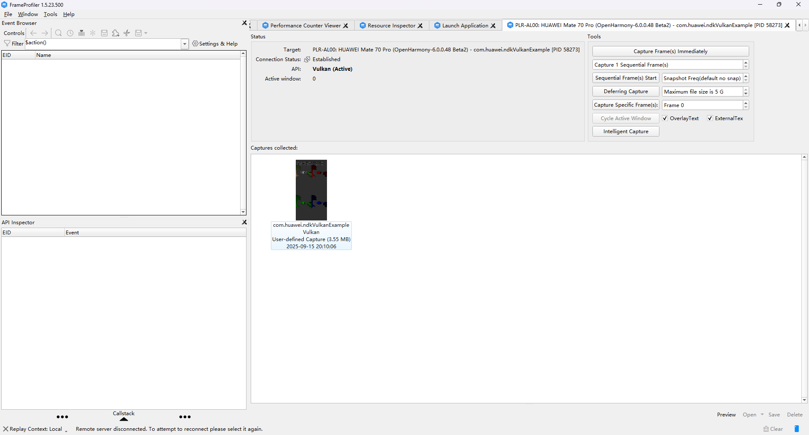
Task: Switch to the Resource Inspector tab
Action: pos(391,25)
